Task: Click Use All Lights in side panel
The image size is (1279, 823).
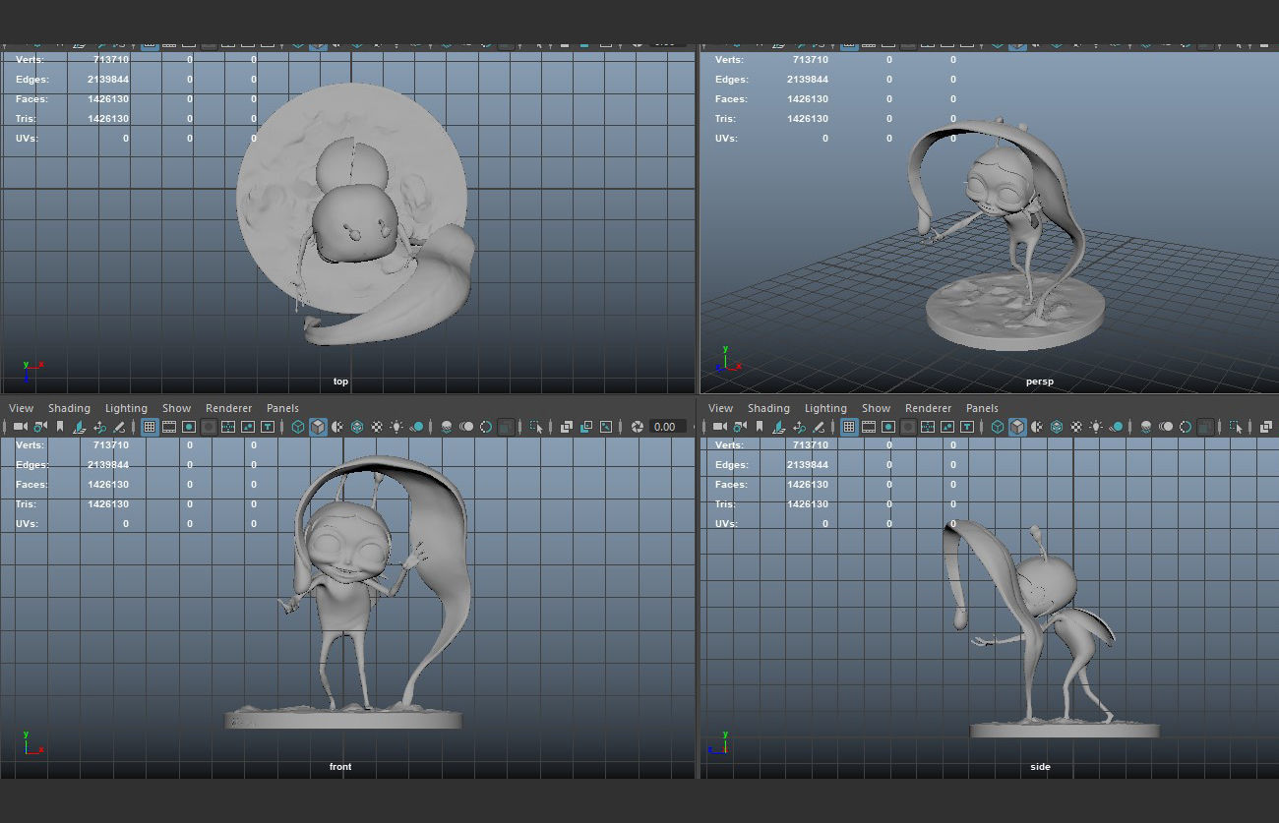Action: (1096, 427)
